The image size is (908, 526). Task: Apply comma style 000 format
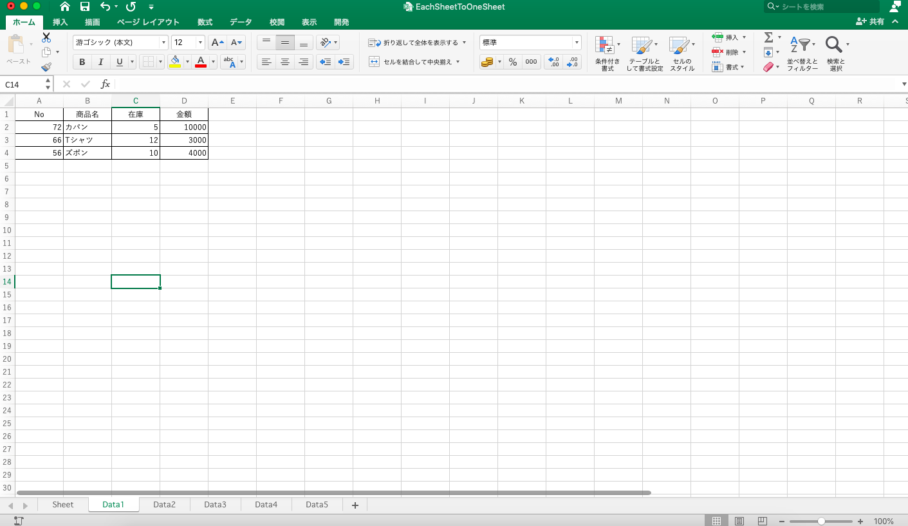531,62
